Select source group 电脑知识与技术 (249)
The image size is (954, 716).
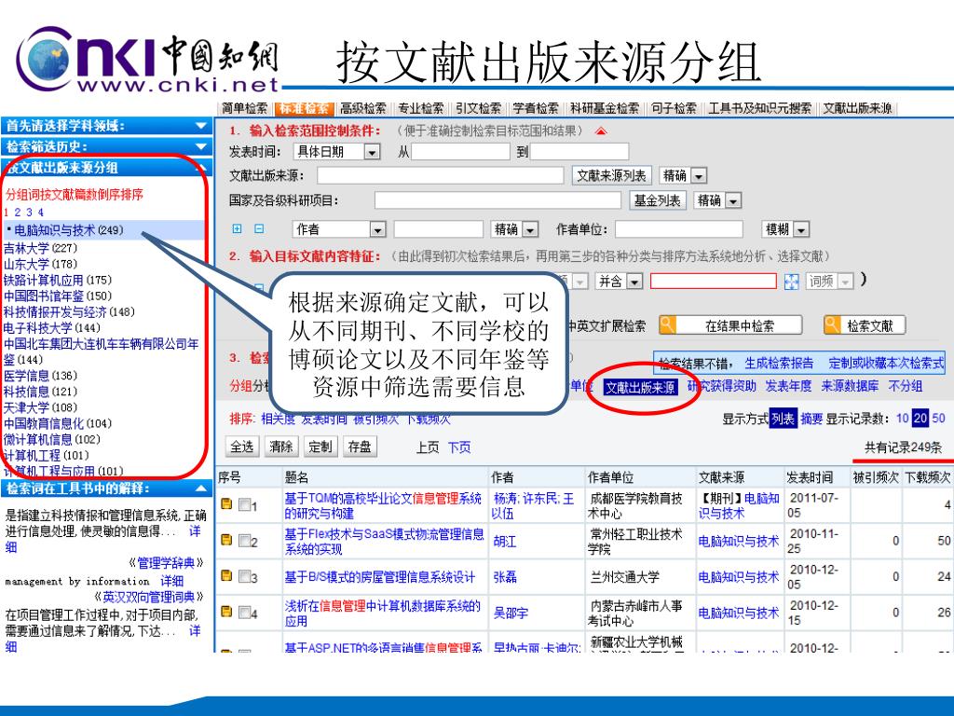click(69, 230)
